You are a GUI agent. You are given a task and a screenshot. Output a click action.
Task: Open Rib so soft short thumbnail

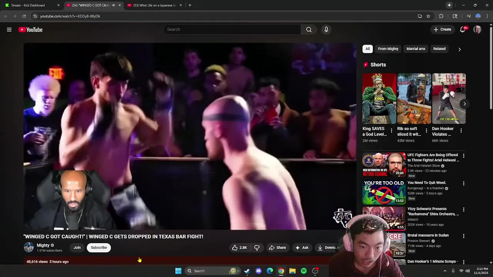414,98
